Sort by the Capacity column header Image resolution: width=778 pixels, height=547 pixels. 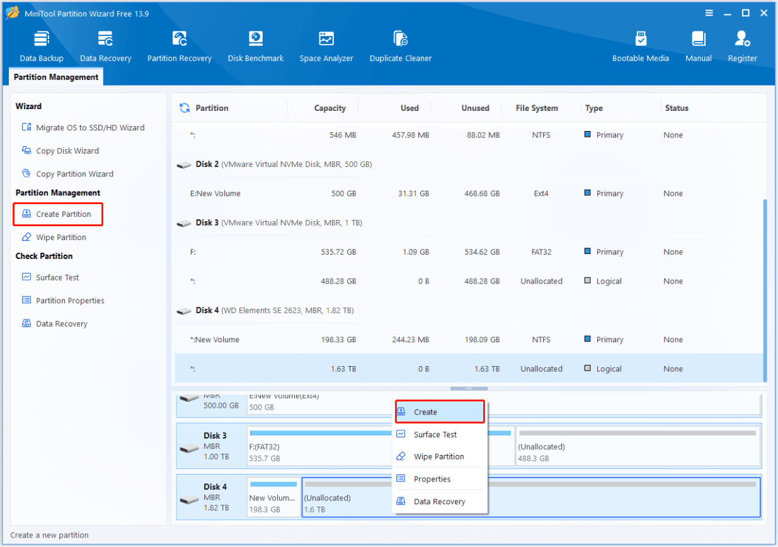[x=329, y=108]
